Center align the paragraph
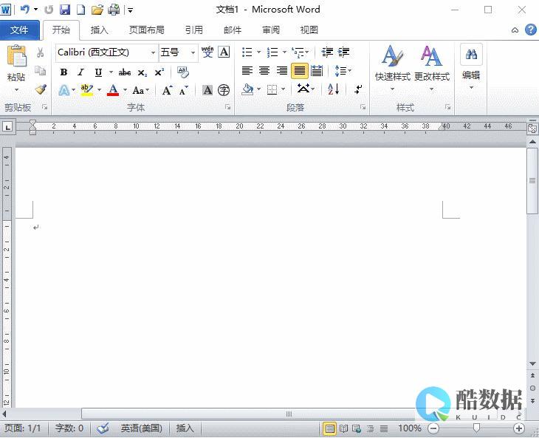 [264, 71]
